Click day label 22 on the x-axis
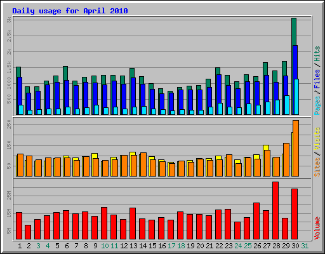Screen dimensions: 325x254 click(219, 246)
